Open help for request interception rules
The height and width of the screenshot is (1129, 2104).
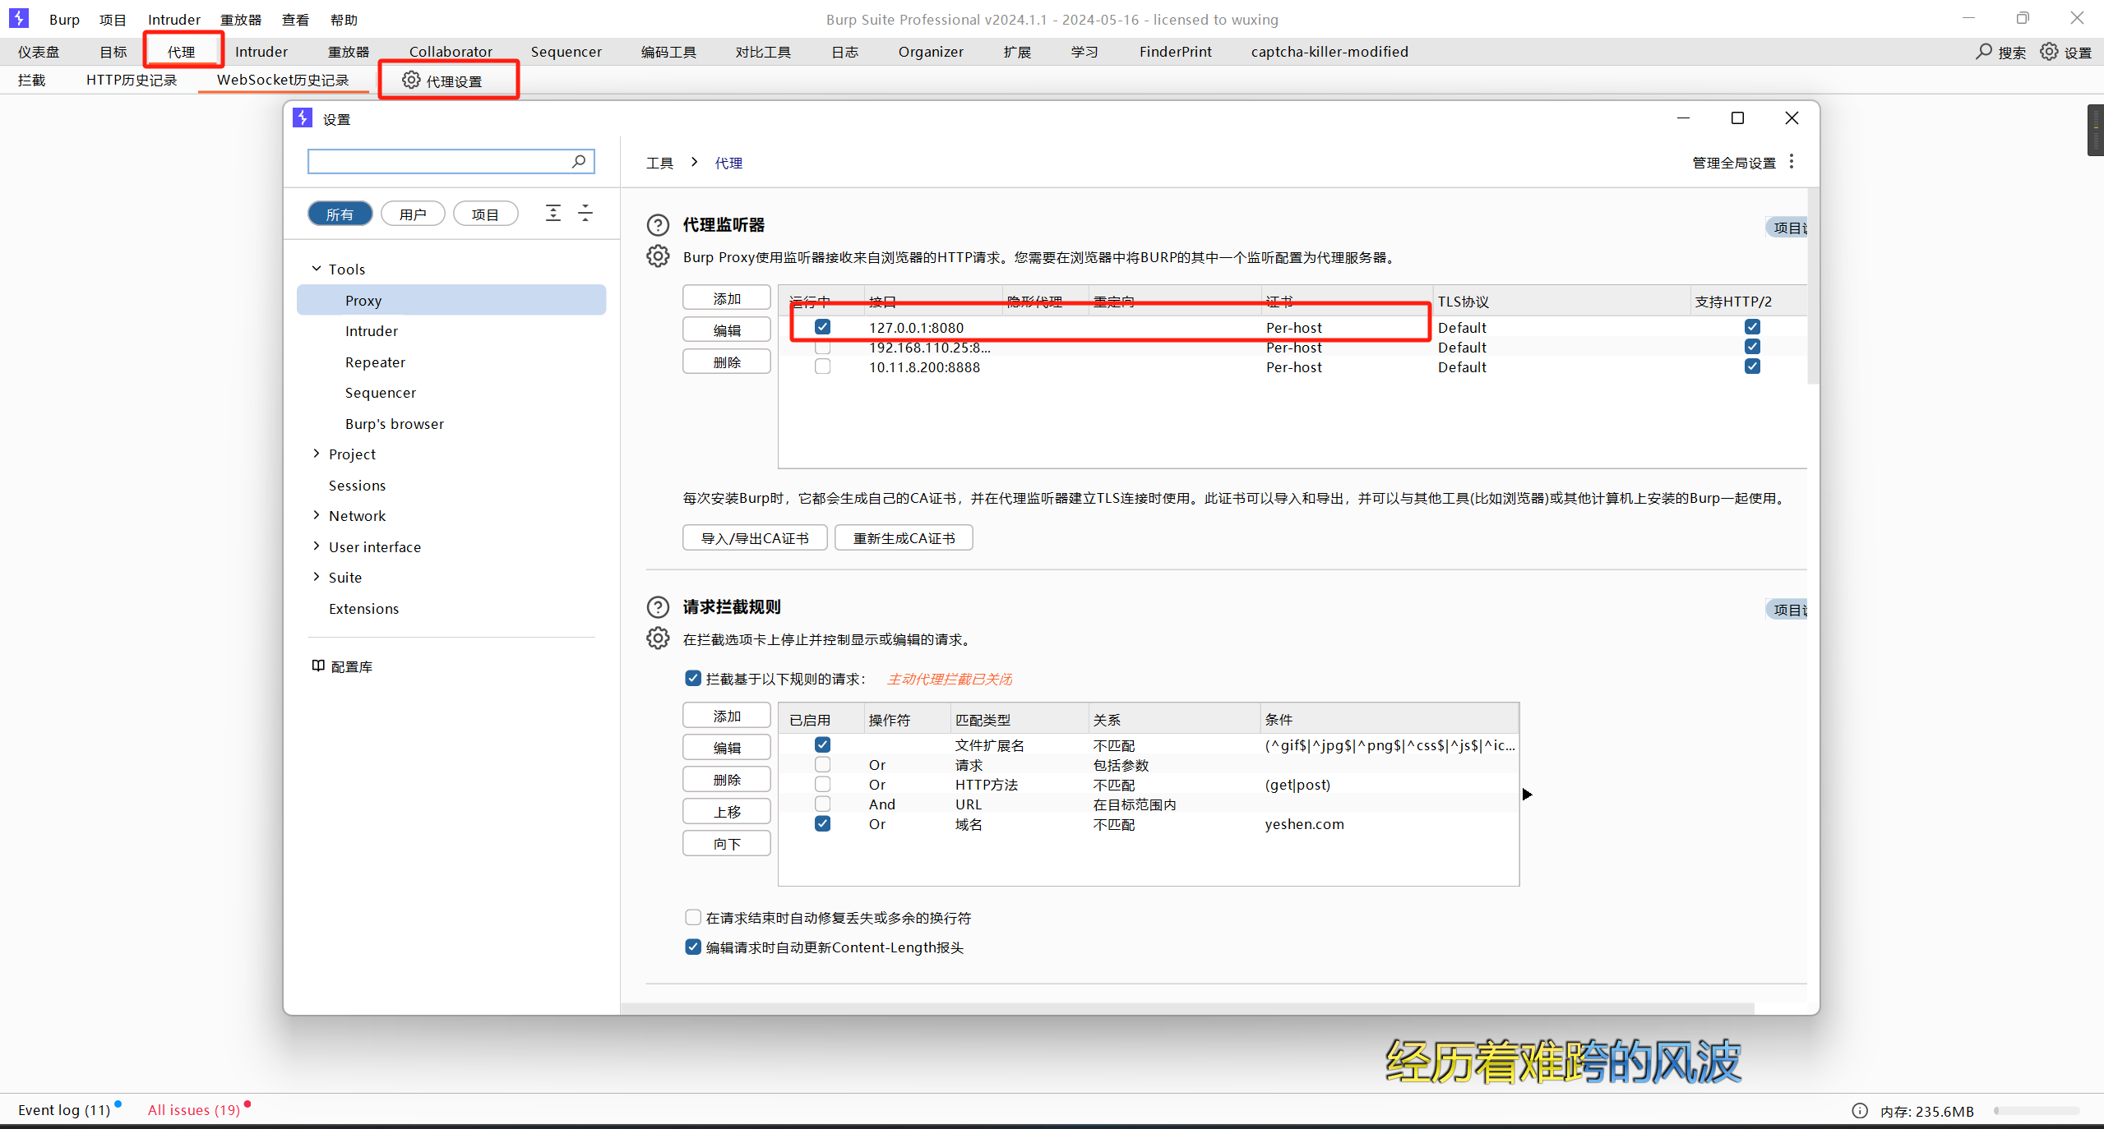point(658,607)
